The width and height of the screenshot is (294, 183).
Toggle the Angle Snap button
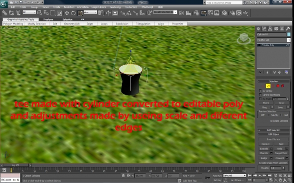(x=129, y=13)
